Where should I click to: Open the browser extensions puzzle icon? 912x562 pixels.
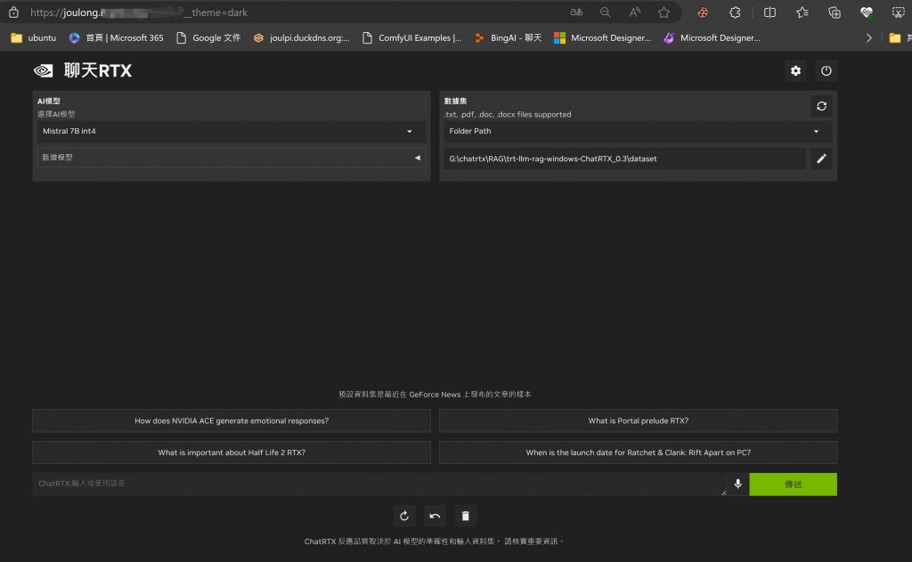click(x=735, y=12)
